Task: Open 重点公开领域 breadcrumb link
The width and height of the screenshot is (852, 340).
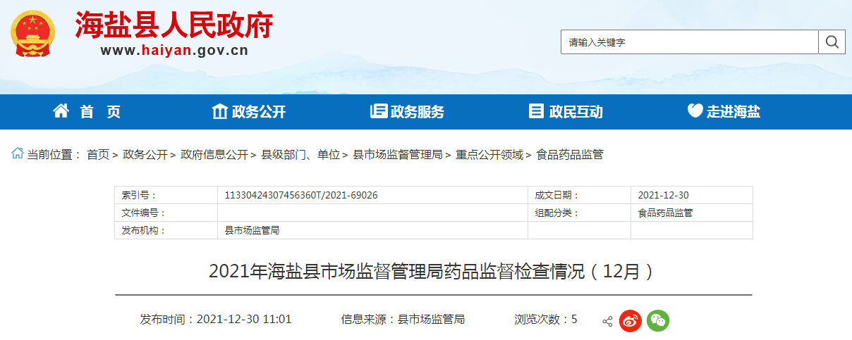Action: click(x=489, y=154)
